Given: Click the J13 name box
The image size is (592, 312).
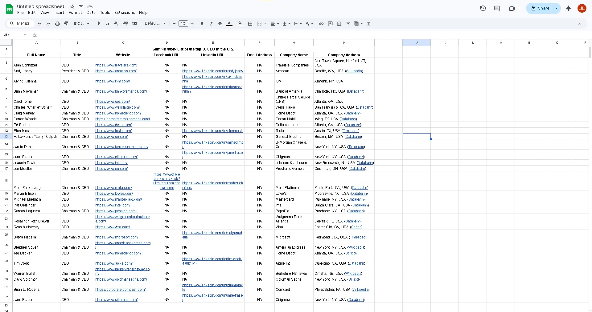Looking at the screenshot, I should click(x=12, y=35).
